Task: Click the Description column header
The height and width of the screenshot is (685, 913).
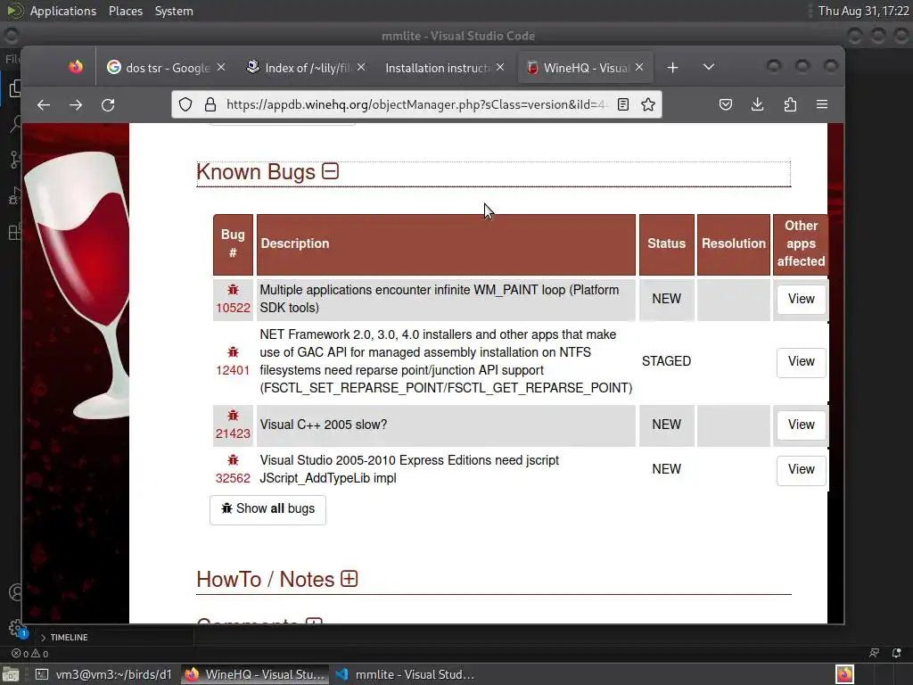Action: [x=446, y=244]
